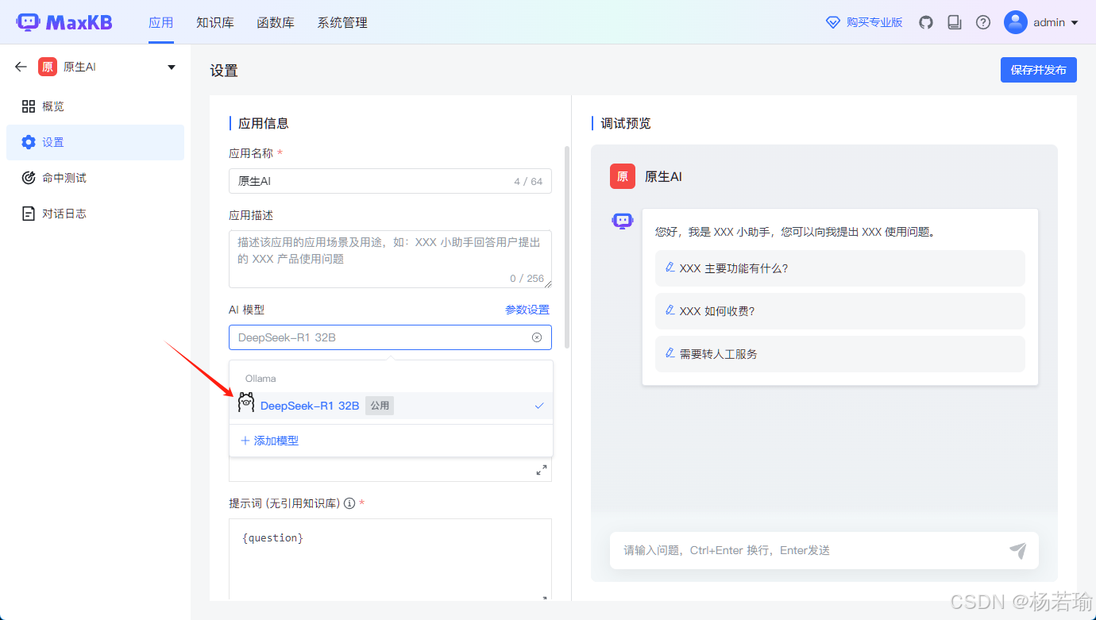Open the documentation book icon
This screenshot has height=620, width=1096.
click(955, 22)
